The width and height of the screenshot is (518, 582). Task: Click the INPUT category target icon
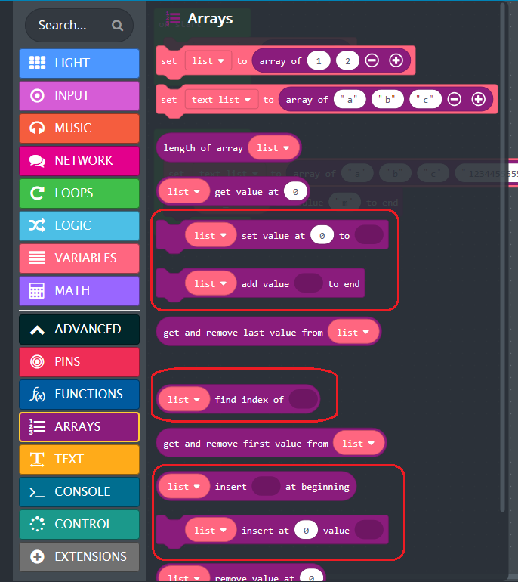click(x=37, y=95)
